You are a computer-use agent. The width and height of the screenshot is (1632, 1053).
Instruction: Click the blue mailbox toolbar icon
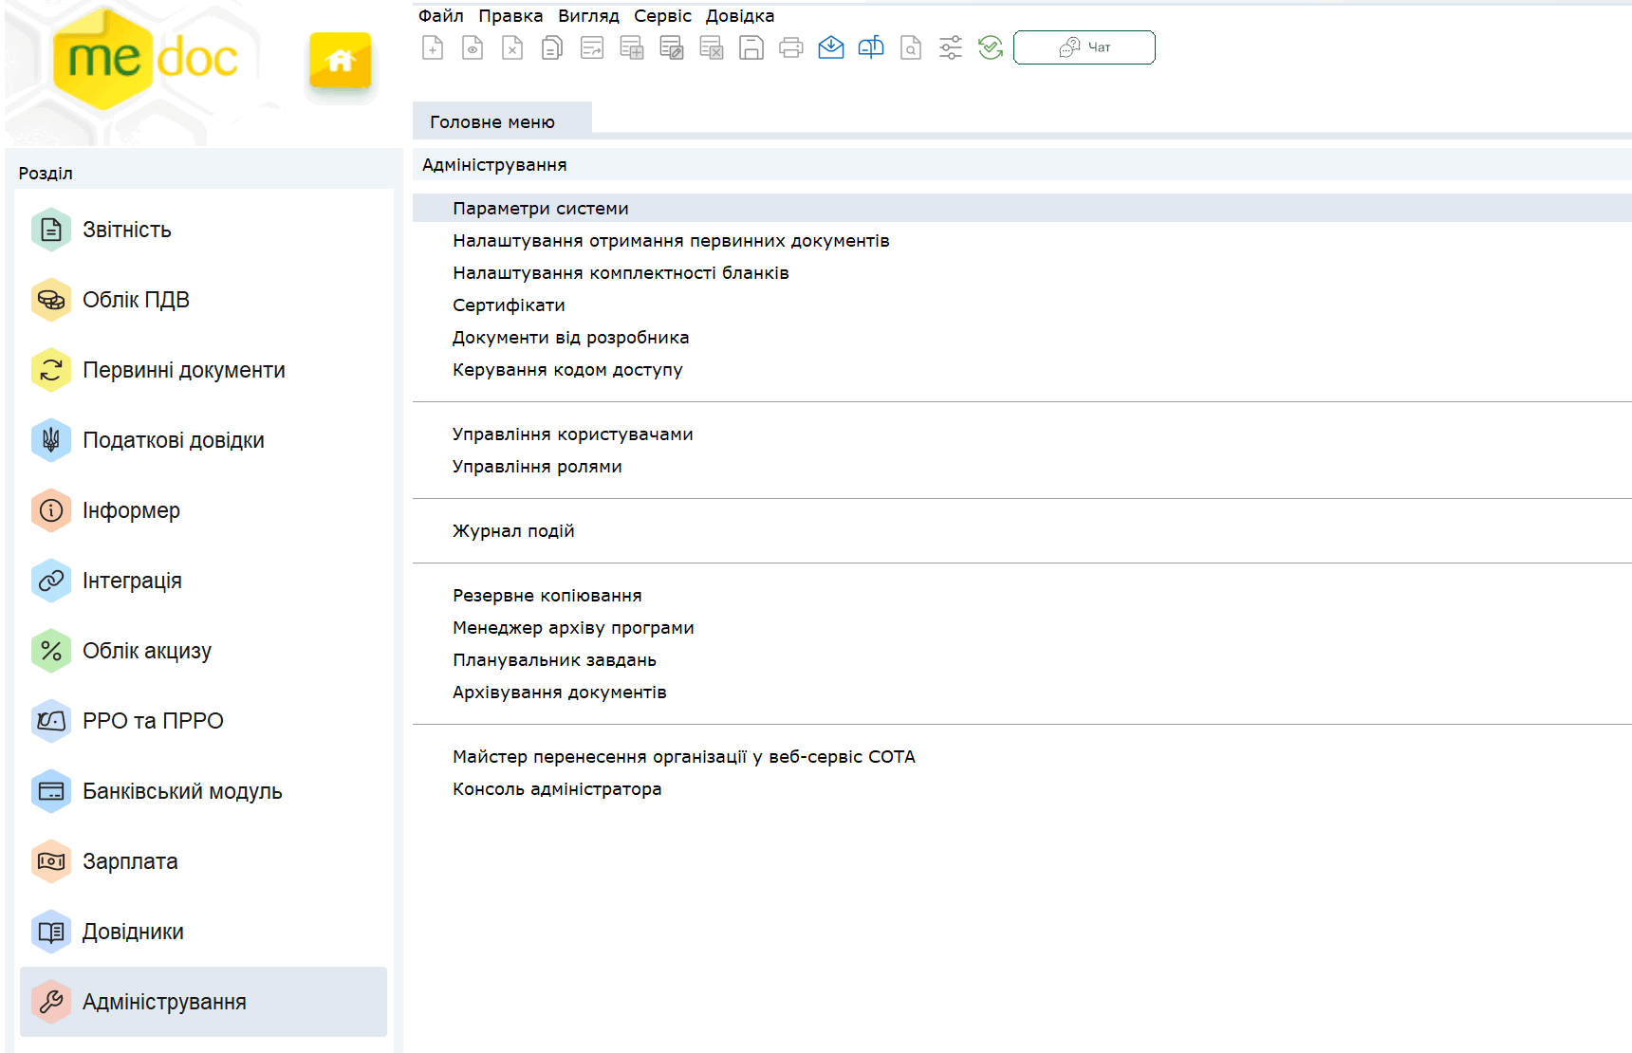pos(870,47)
